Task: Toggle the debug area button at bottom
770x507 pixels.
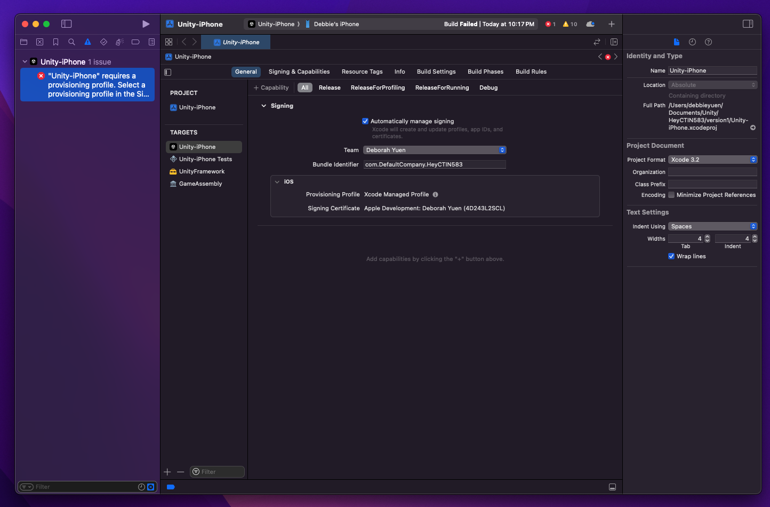Action: [612, 487]
